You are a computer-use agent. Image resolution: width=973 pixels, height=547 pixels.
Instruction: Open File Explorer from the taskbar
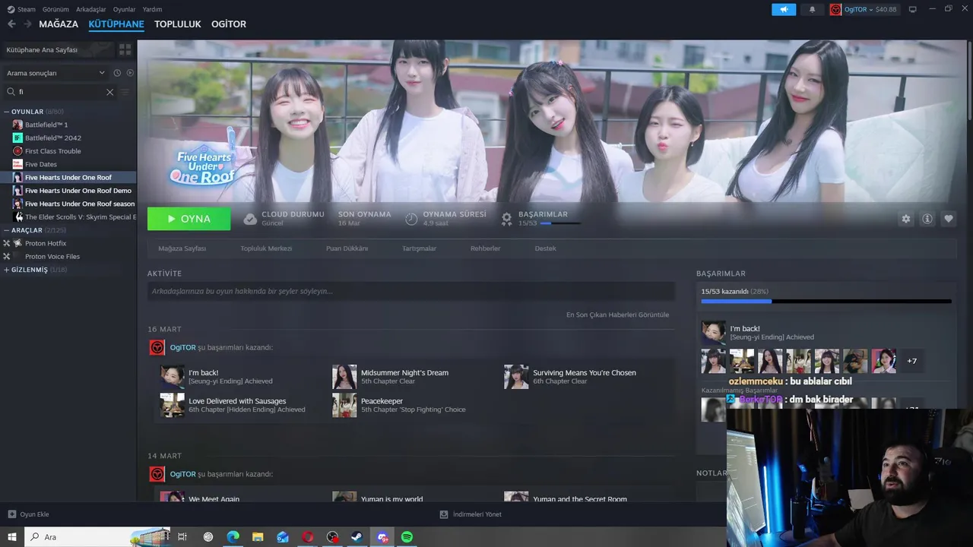click(x=258, y=537)
